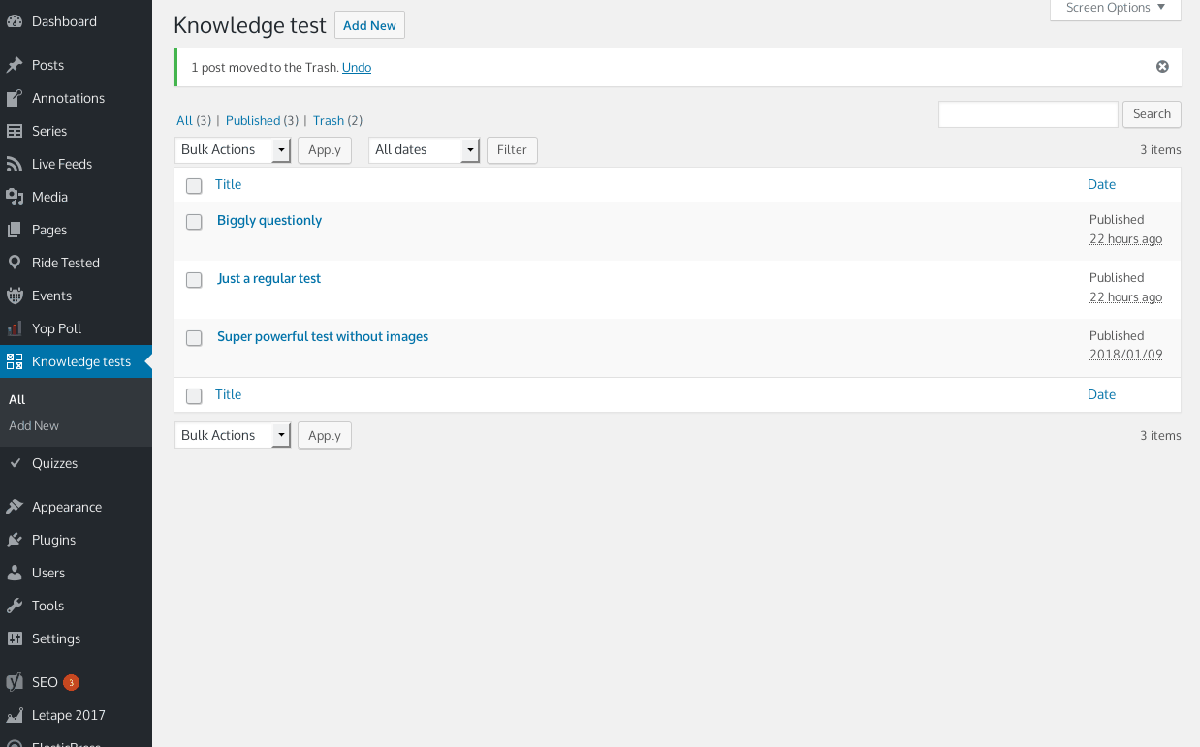
Task: Expand the Screen Options panel
Action: tap(1116, 8)
